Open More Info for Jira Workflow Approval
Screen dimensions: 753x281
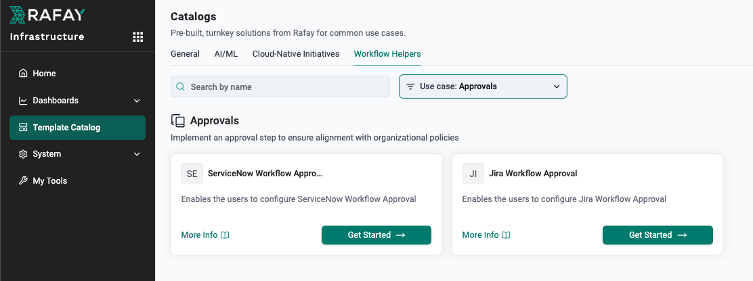486,235
